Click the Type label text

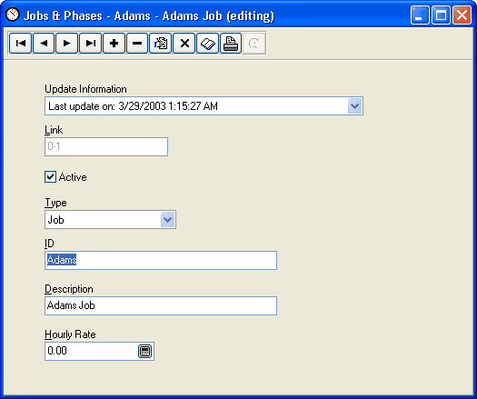click(55, 203)
